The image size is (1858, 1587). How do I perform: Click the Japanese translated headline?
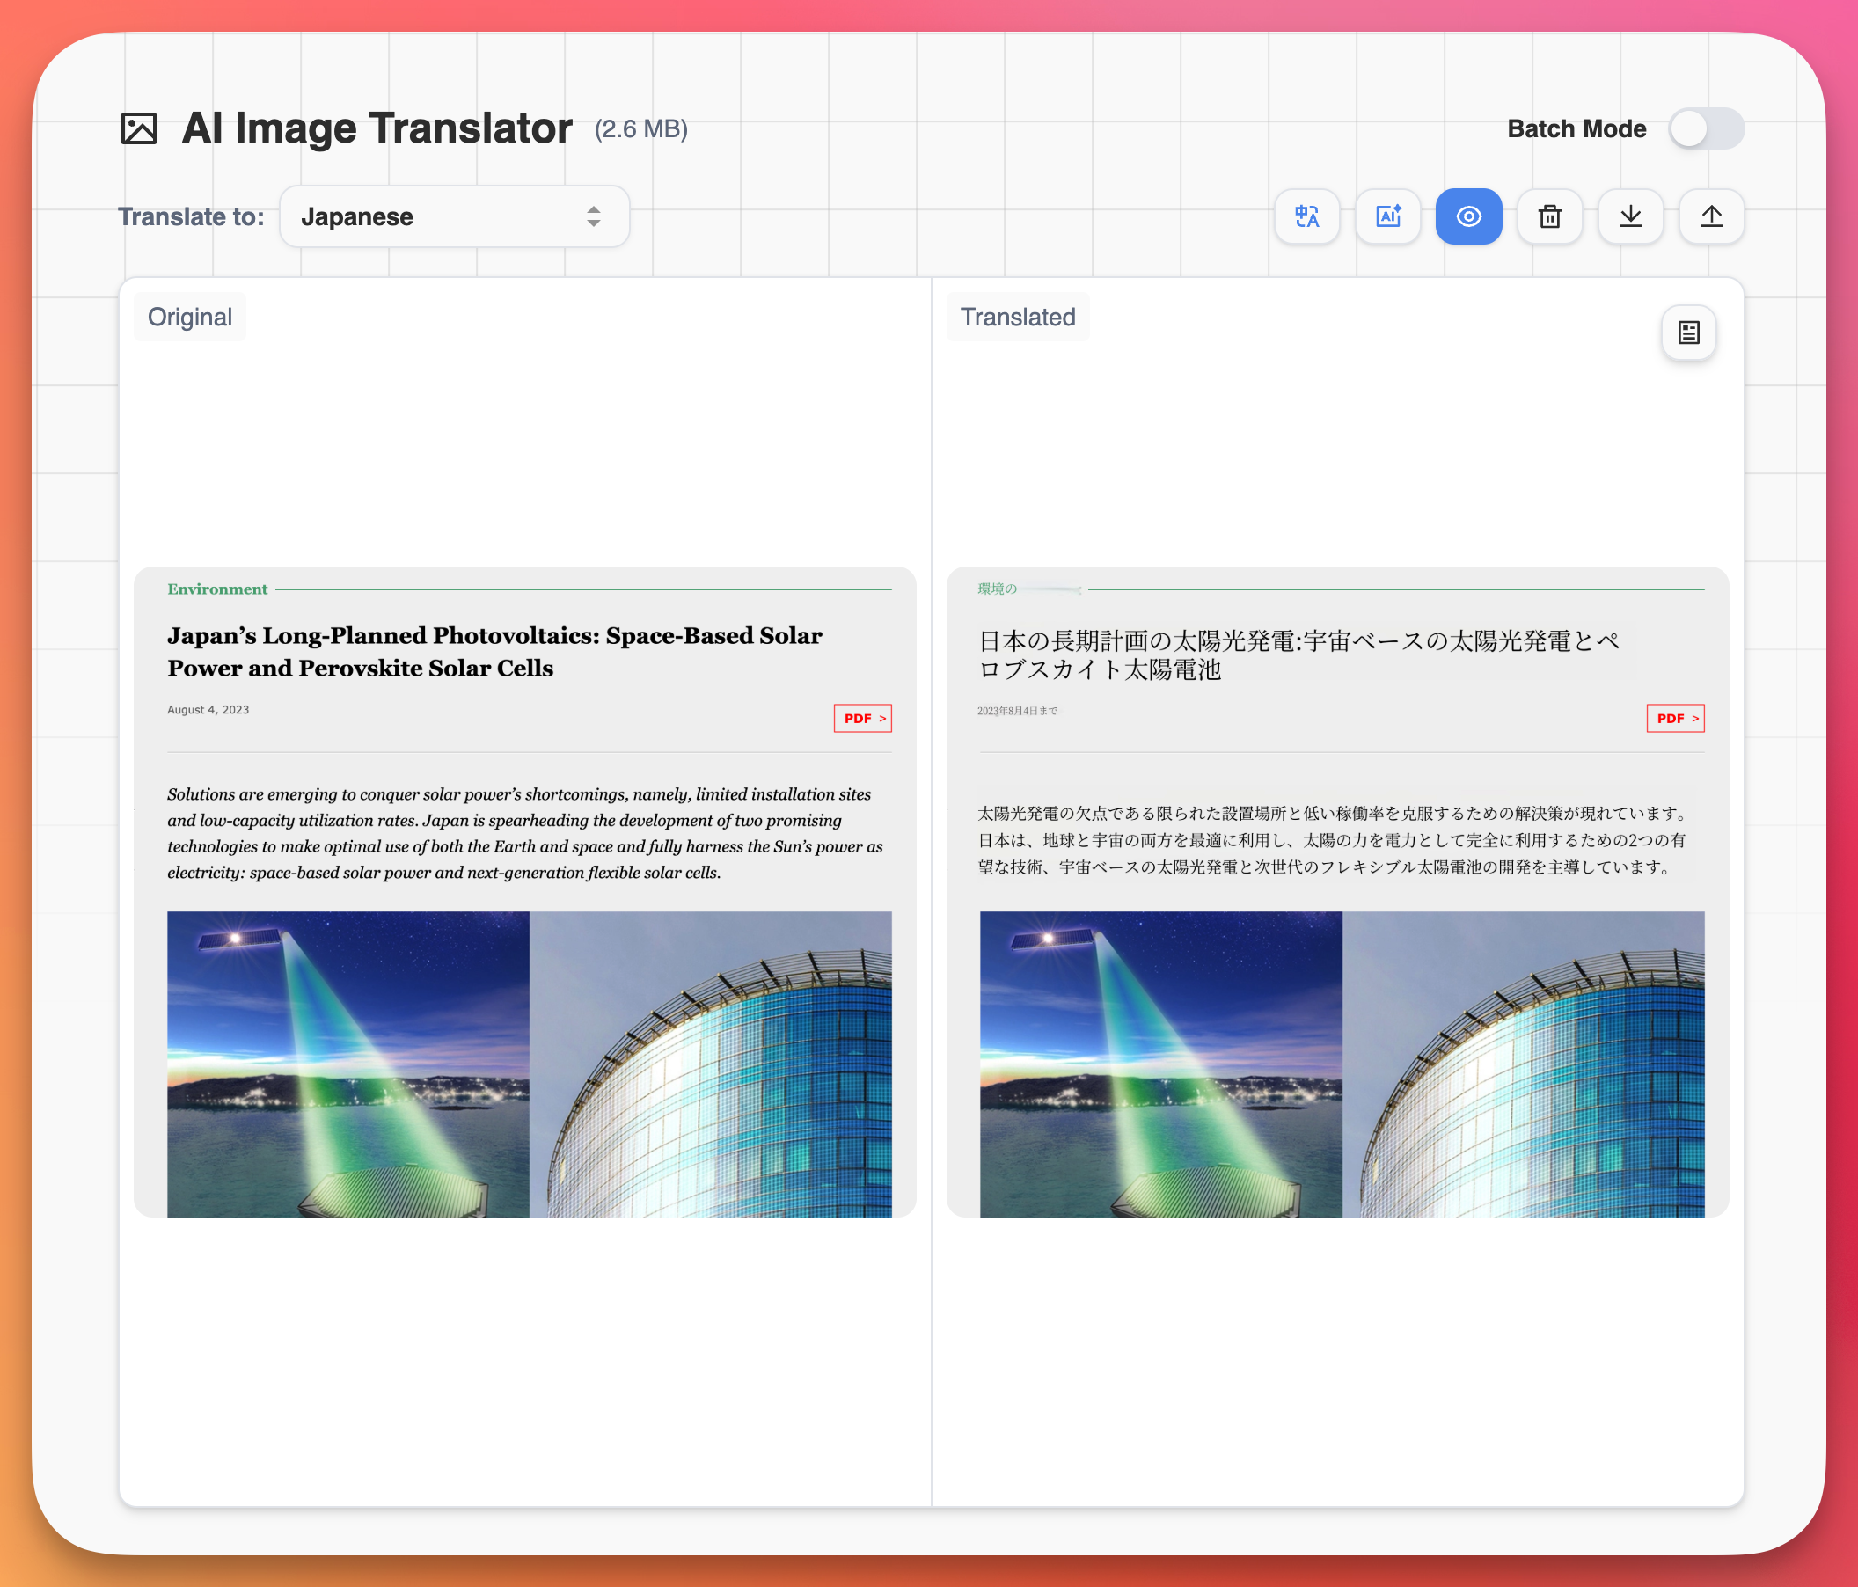click(1298, 655)
